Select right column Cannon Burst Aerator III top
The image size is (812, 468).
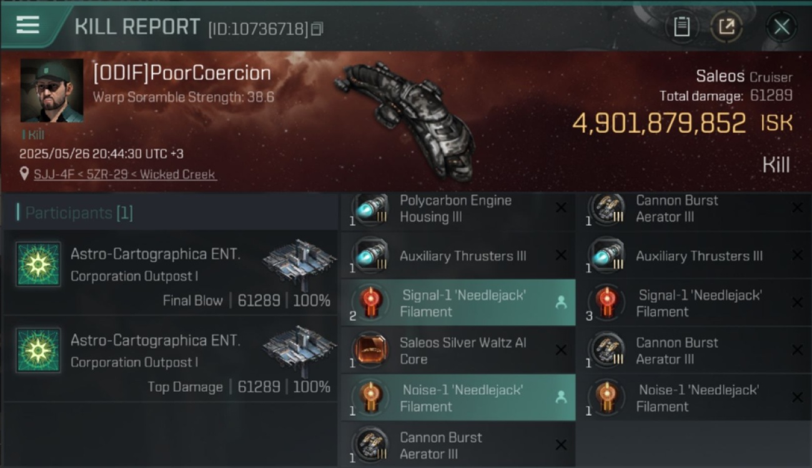coord(693,208)
